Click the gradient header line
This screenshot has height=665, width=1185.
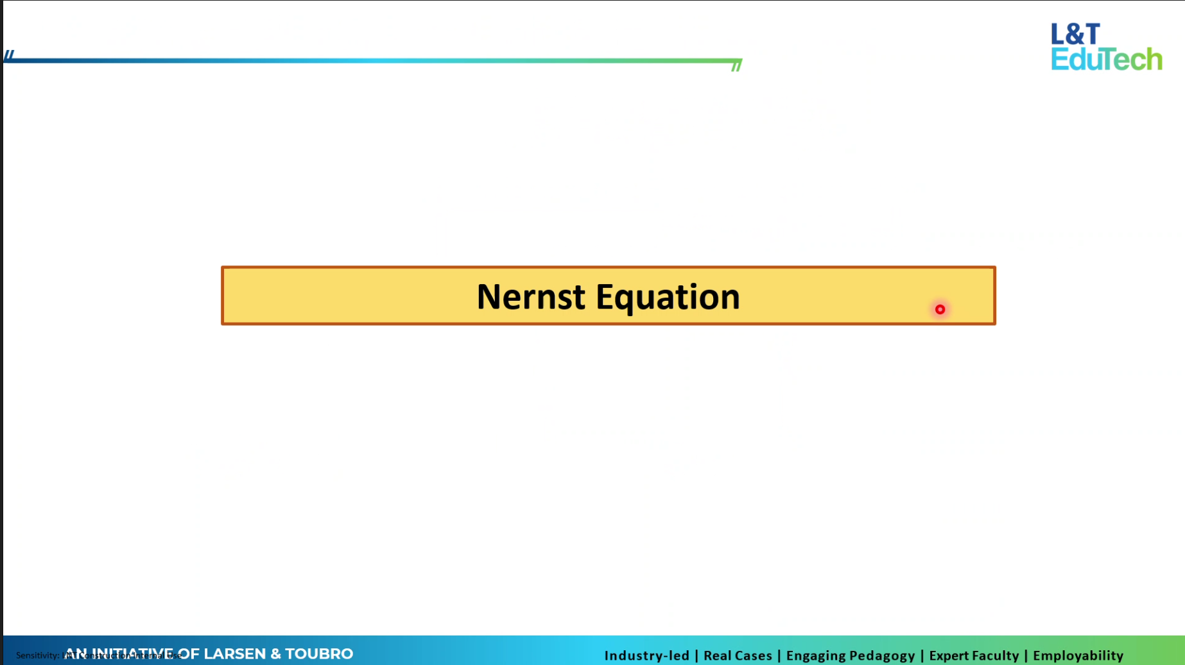click(x=372, y=61)
